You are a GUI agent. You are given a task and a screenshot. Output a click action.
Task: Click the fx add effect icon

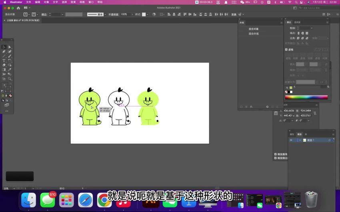click(x=251, y=107)
